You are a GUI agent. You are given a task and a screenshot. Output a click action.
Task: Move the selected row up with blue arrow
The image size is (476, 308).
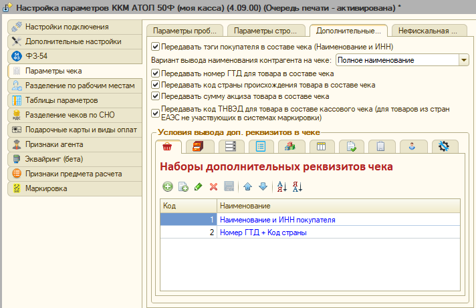click(x=248, y=186)
